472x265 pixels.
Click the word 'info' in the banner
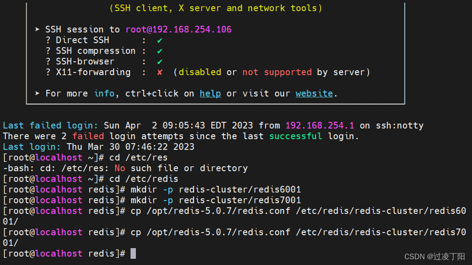point(104,93)
